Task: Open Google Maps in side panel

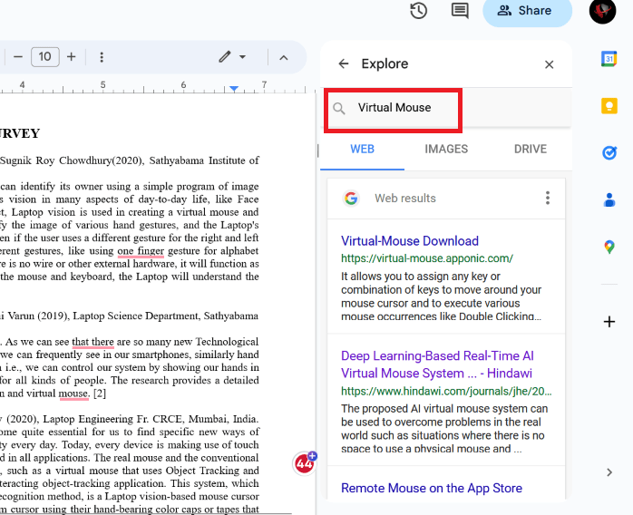Action: coord(609,247)
